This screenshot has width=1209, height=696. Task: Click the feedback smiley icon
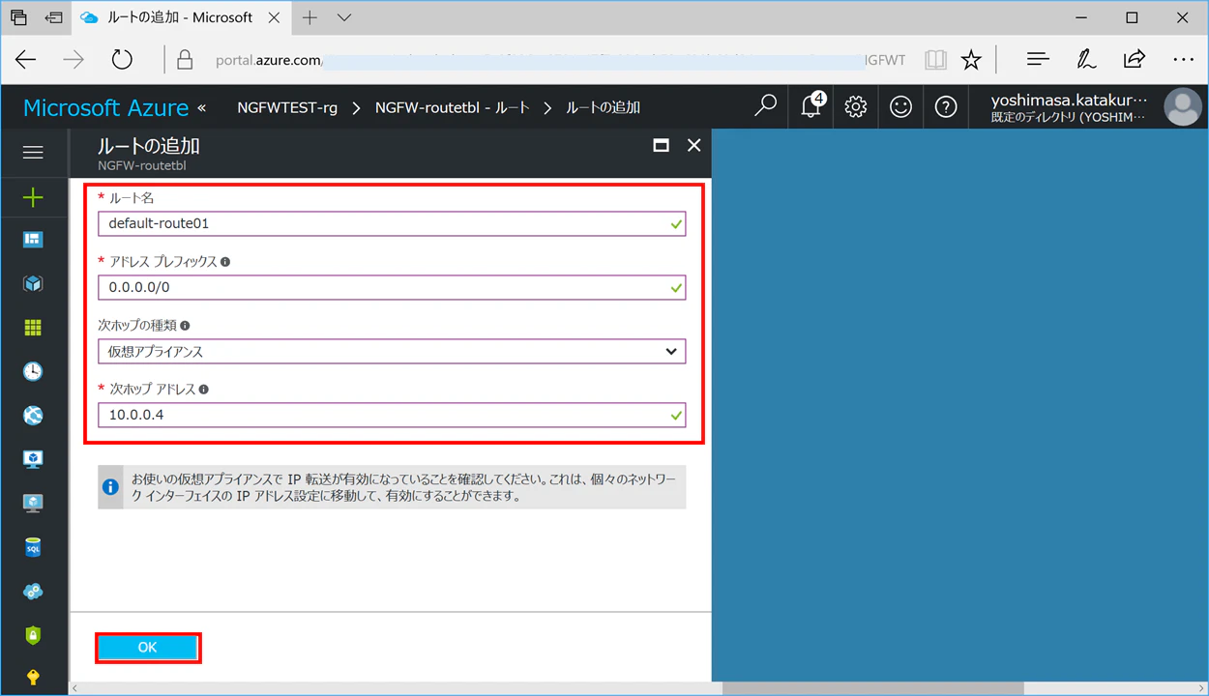[900, 106]
